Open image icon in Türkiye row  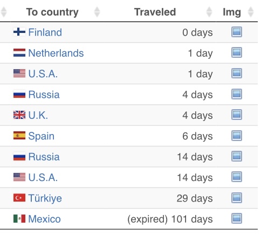pos(237,198)
